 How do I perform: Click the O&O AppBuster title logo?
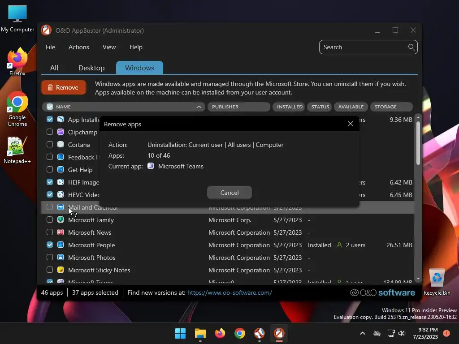coord(46,30)
